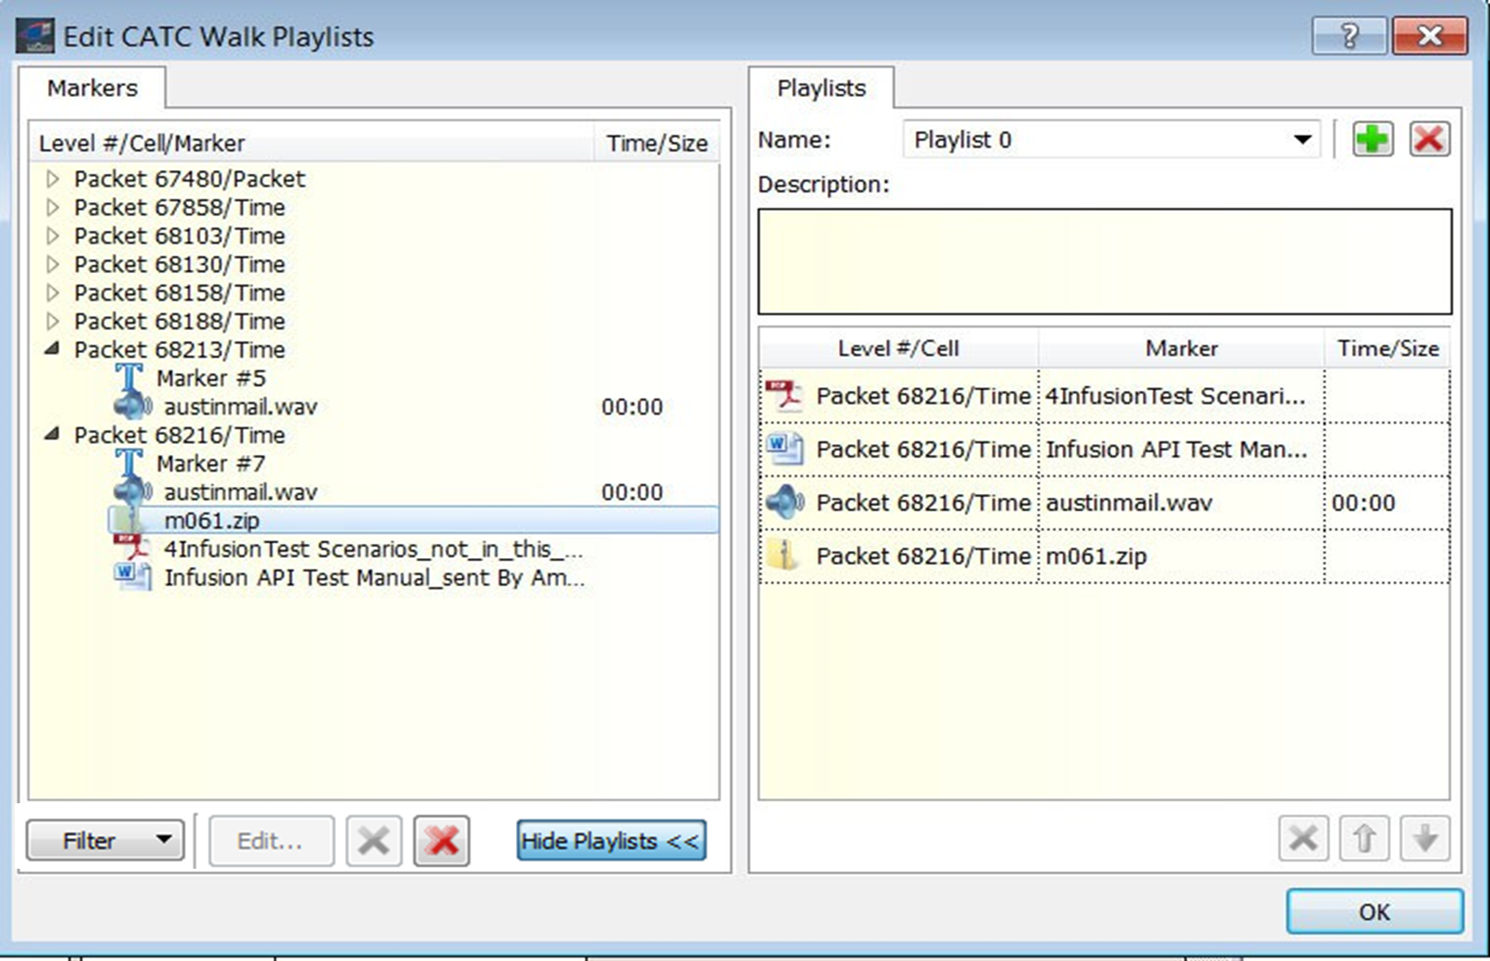Expand Packet 68103/Time node
1490x961 pixels.
tap(52, 236)
